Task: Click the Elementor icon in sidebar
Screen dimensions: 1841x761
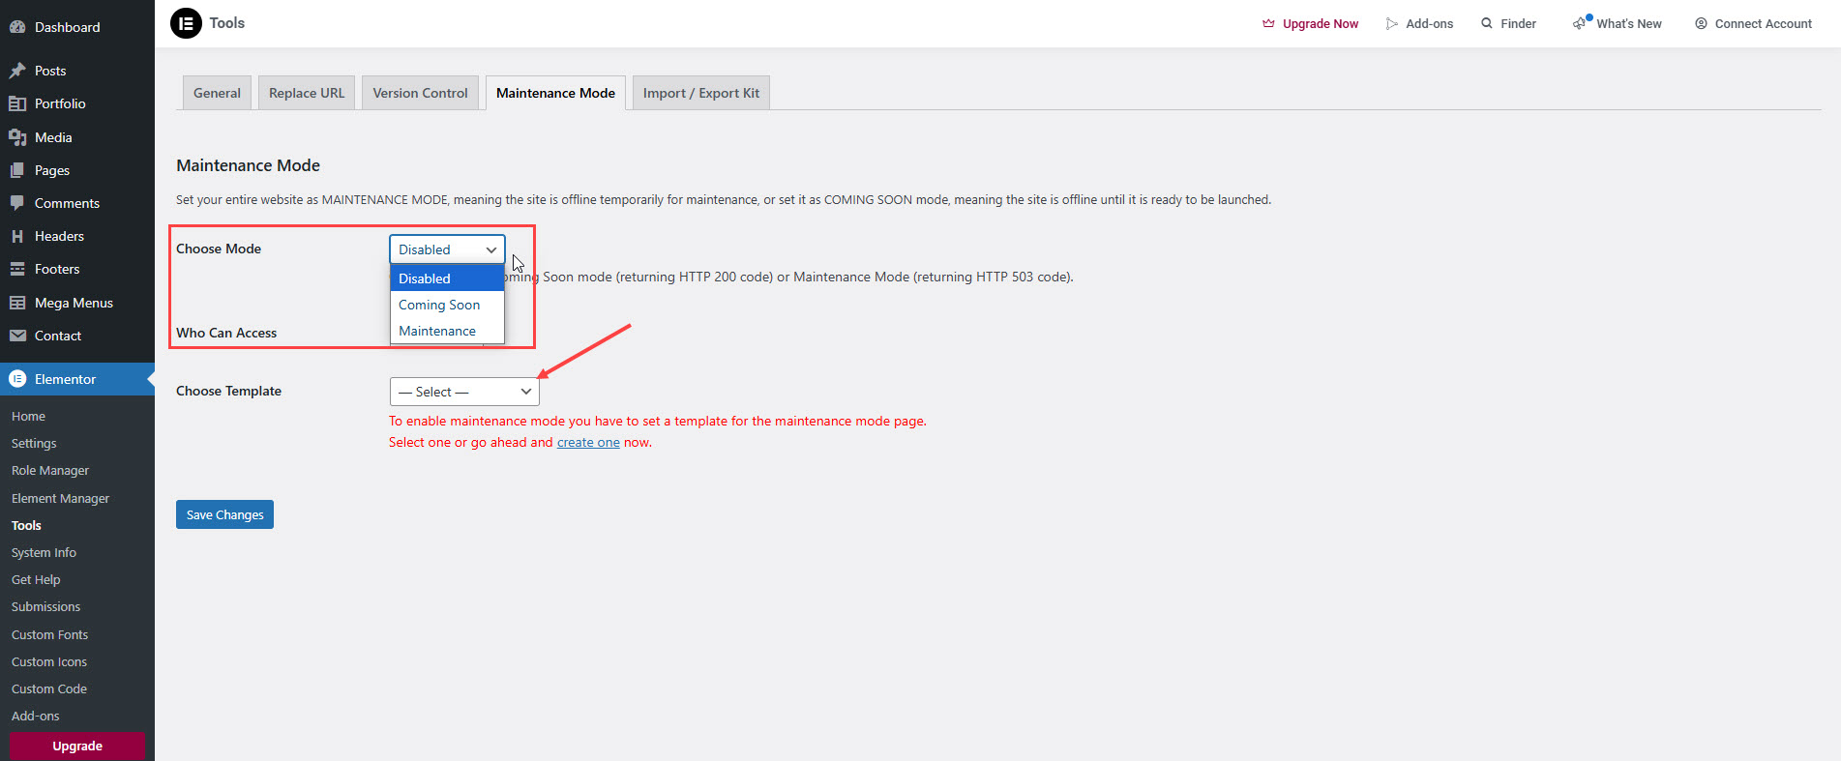Action: (17, 379)
